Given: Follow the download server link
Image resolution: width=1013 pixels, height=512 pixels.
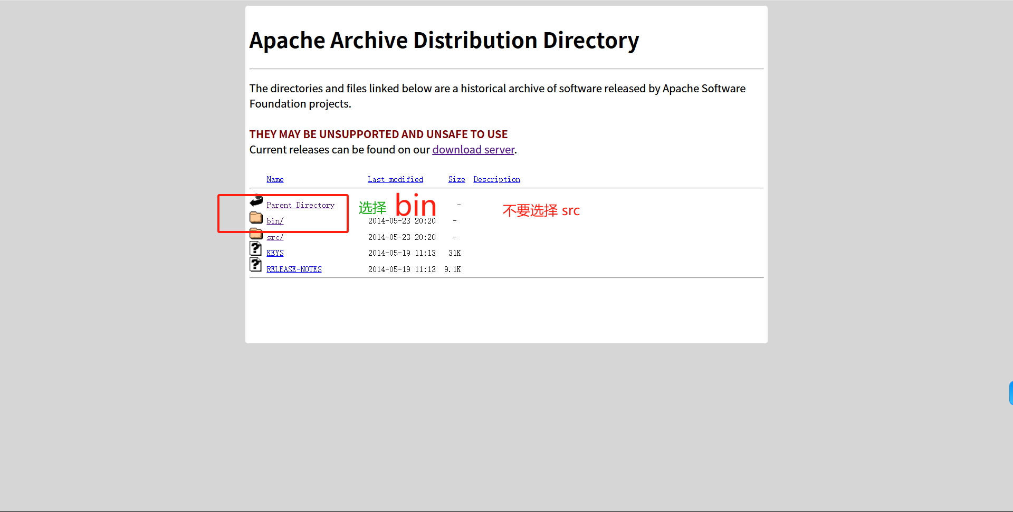Looking at the screenshot, I should tap(473, 150).
